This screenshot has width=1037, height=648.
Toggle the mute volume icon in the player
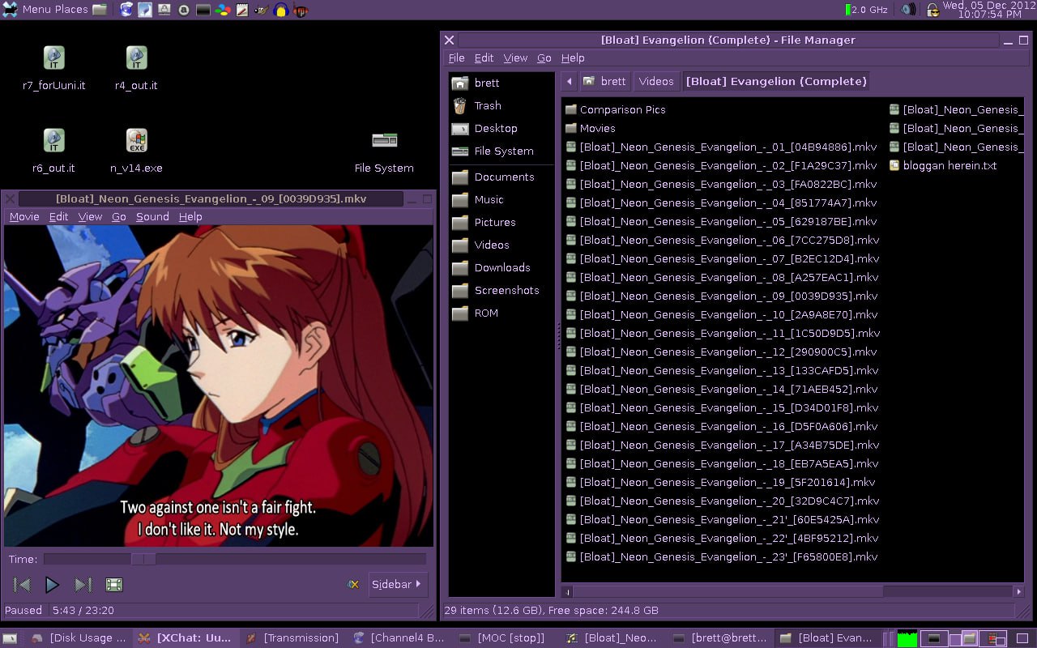pos(353,584)
